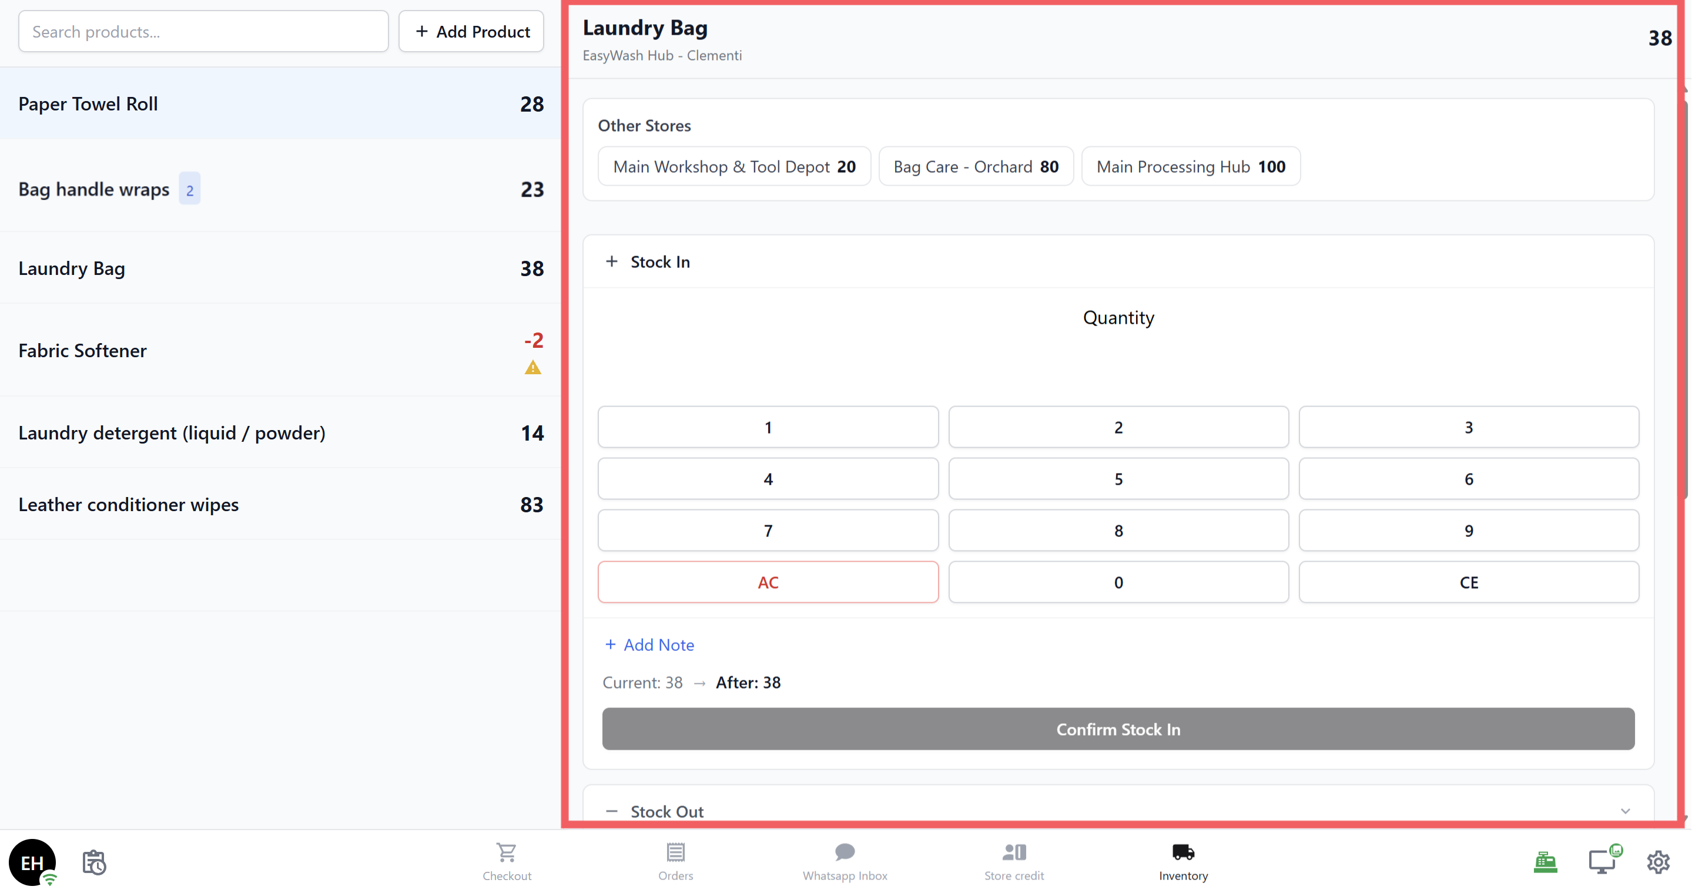Click the Bag handle wraps variant badge
Screen dimensions: 1692x893
(190, 190)
